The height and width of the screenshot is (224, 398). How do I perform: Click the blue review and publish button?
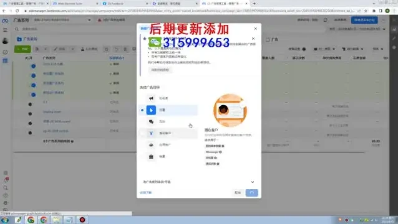click(364, 20)
